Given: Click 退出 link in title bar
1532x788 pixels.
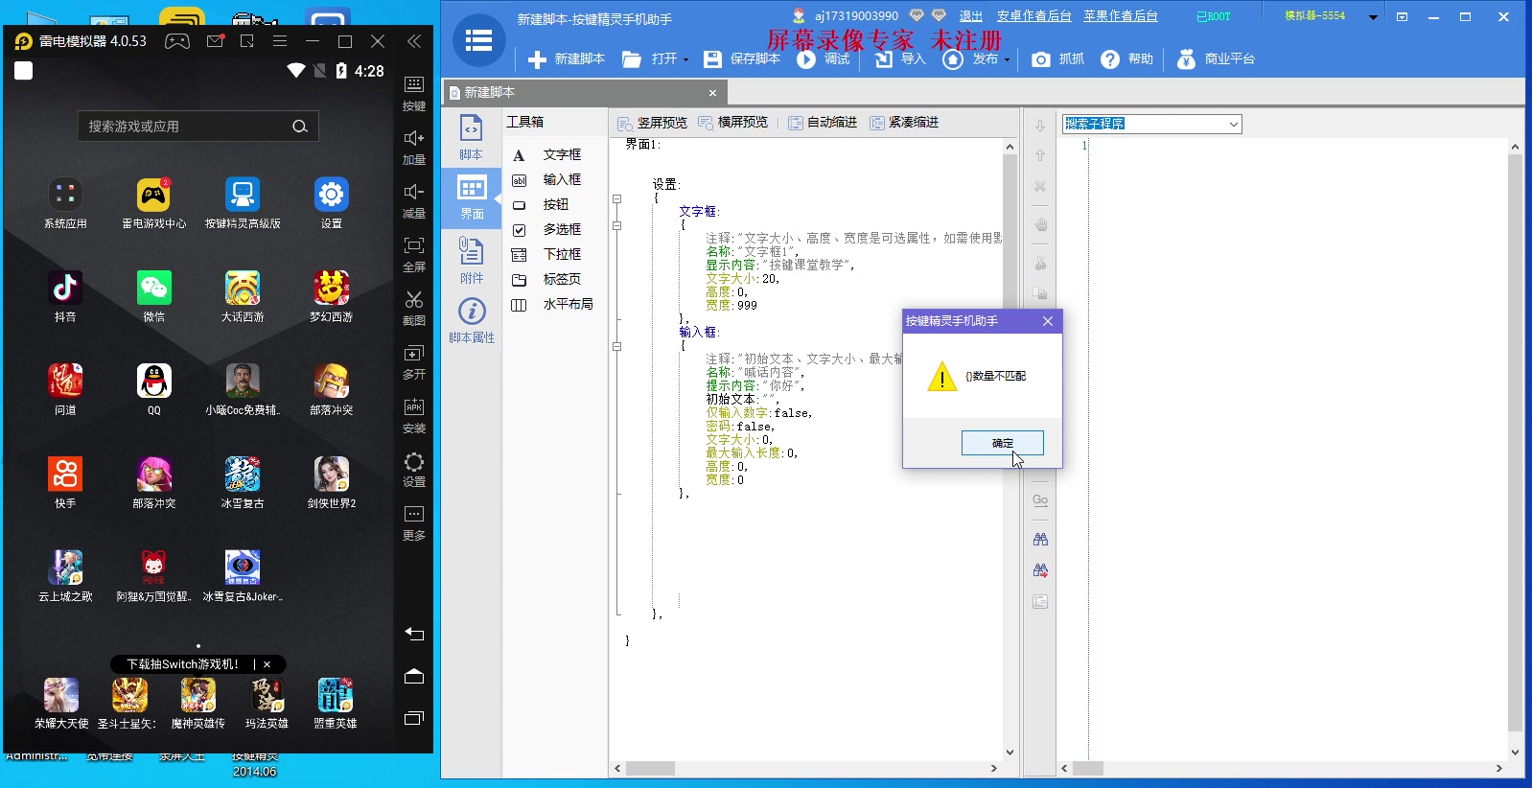Looking at the screenshot, I should point(971,16).
